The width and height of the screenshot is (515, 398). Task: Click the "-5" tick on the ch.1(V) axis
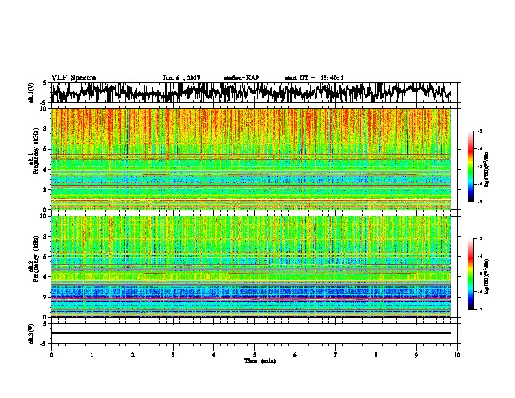tap(44, 103)
